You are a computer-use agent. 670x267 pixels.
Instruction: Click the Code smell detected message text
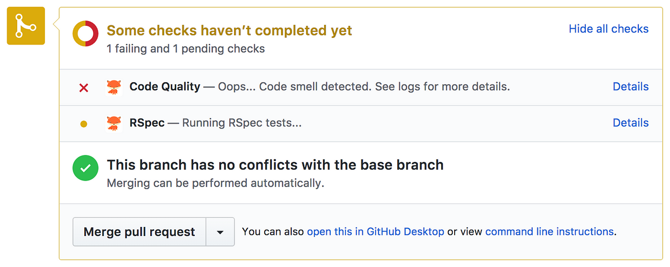364,86
